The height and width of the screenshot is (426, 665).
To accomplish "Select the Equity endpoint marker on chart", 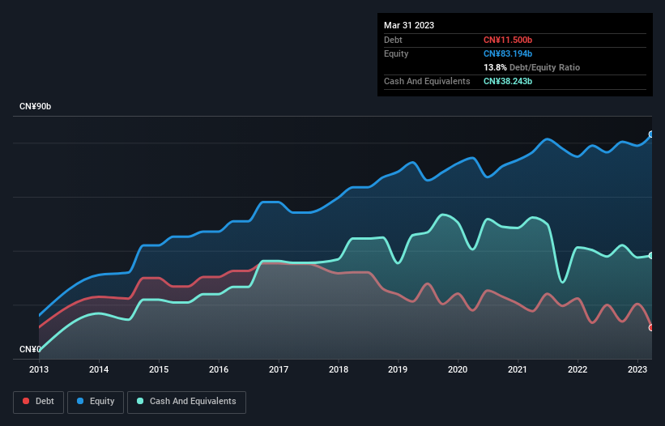I will (x=651, y=134).
